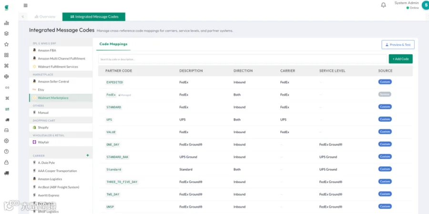429x214 pixels.
Task: Click the STANDARD_BAK partner code
Action: coord(117,157)
